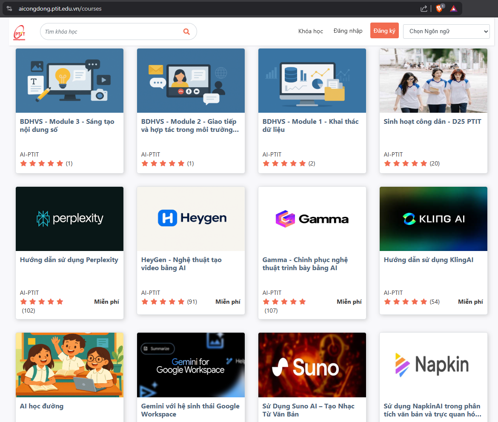Image resolution: width=498 pixels, height=422 pixels.
Task: Open the BDHVS Module 1 course thumbnail
Action: 312,81
